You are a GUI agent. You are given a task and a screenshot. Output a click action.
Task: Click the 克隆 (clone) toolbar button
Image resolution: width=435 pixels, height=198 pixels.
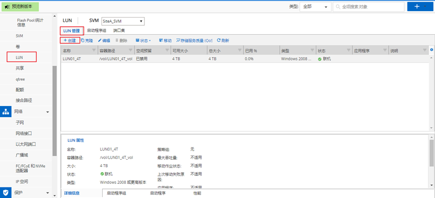[x=87, y=40]
